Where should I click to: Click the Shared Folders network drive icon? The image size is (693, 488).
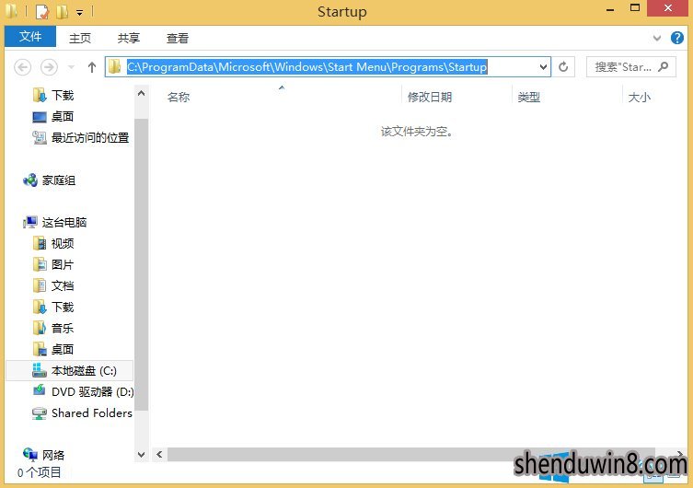(40, 413)
